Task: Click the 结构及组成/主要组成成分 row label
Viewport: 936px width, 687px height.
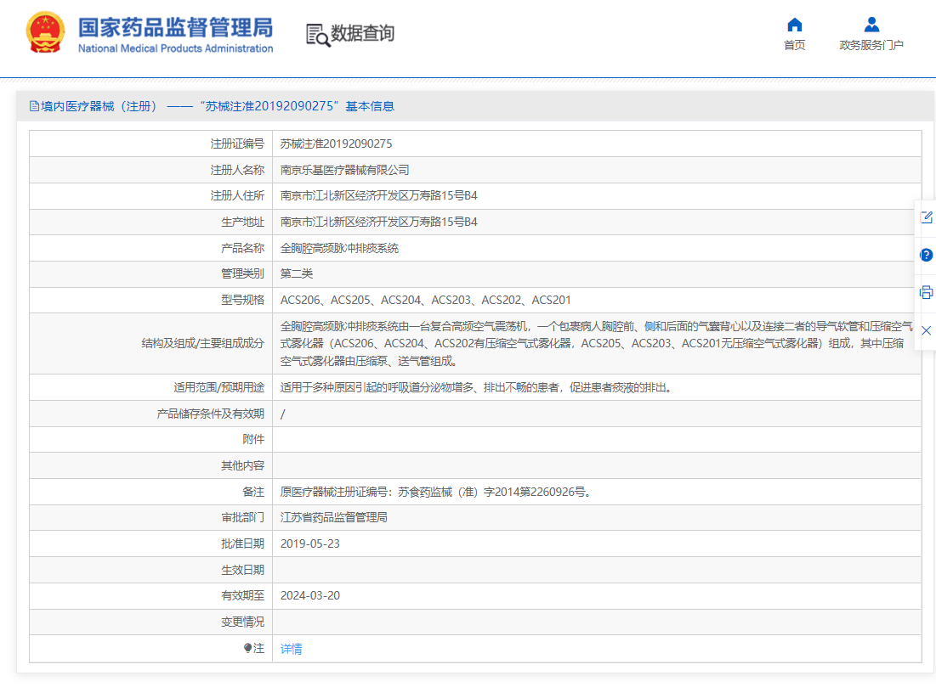Action: point(202,343)
